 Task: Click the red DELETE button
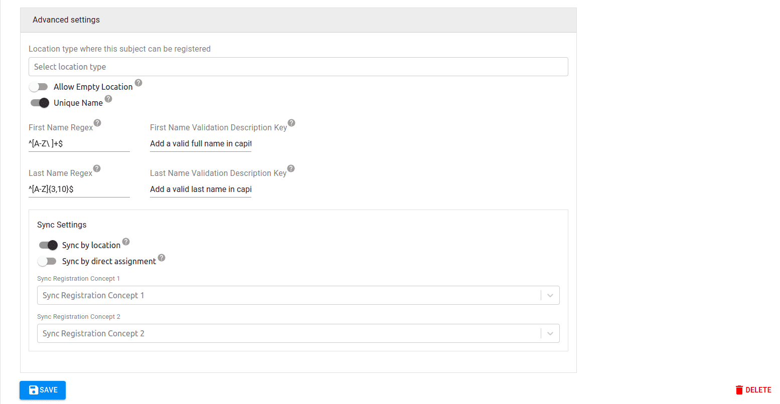pos(753,390)
